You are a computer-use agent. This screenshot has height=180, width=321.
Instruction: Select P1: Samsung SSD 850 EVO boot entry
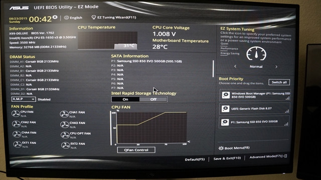click(x=254, y=122)
